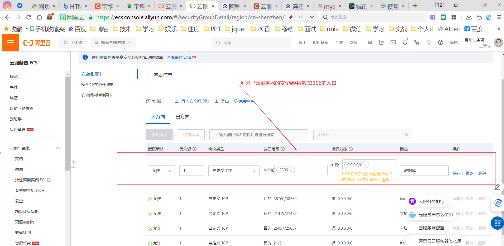
Task: Click the info icon next to 端口范围
Action: coord(283,149)
